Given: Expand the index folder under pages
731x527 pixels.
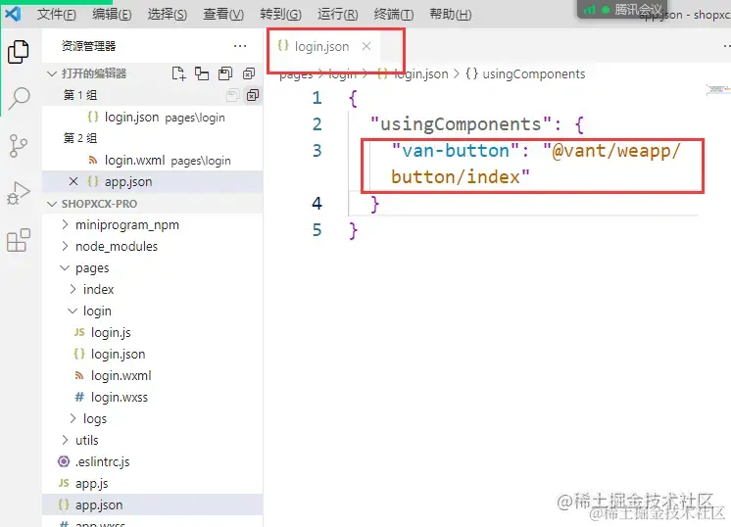Looking at the screenshot, I should (x=73, y=289).
